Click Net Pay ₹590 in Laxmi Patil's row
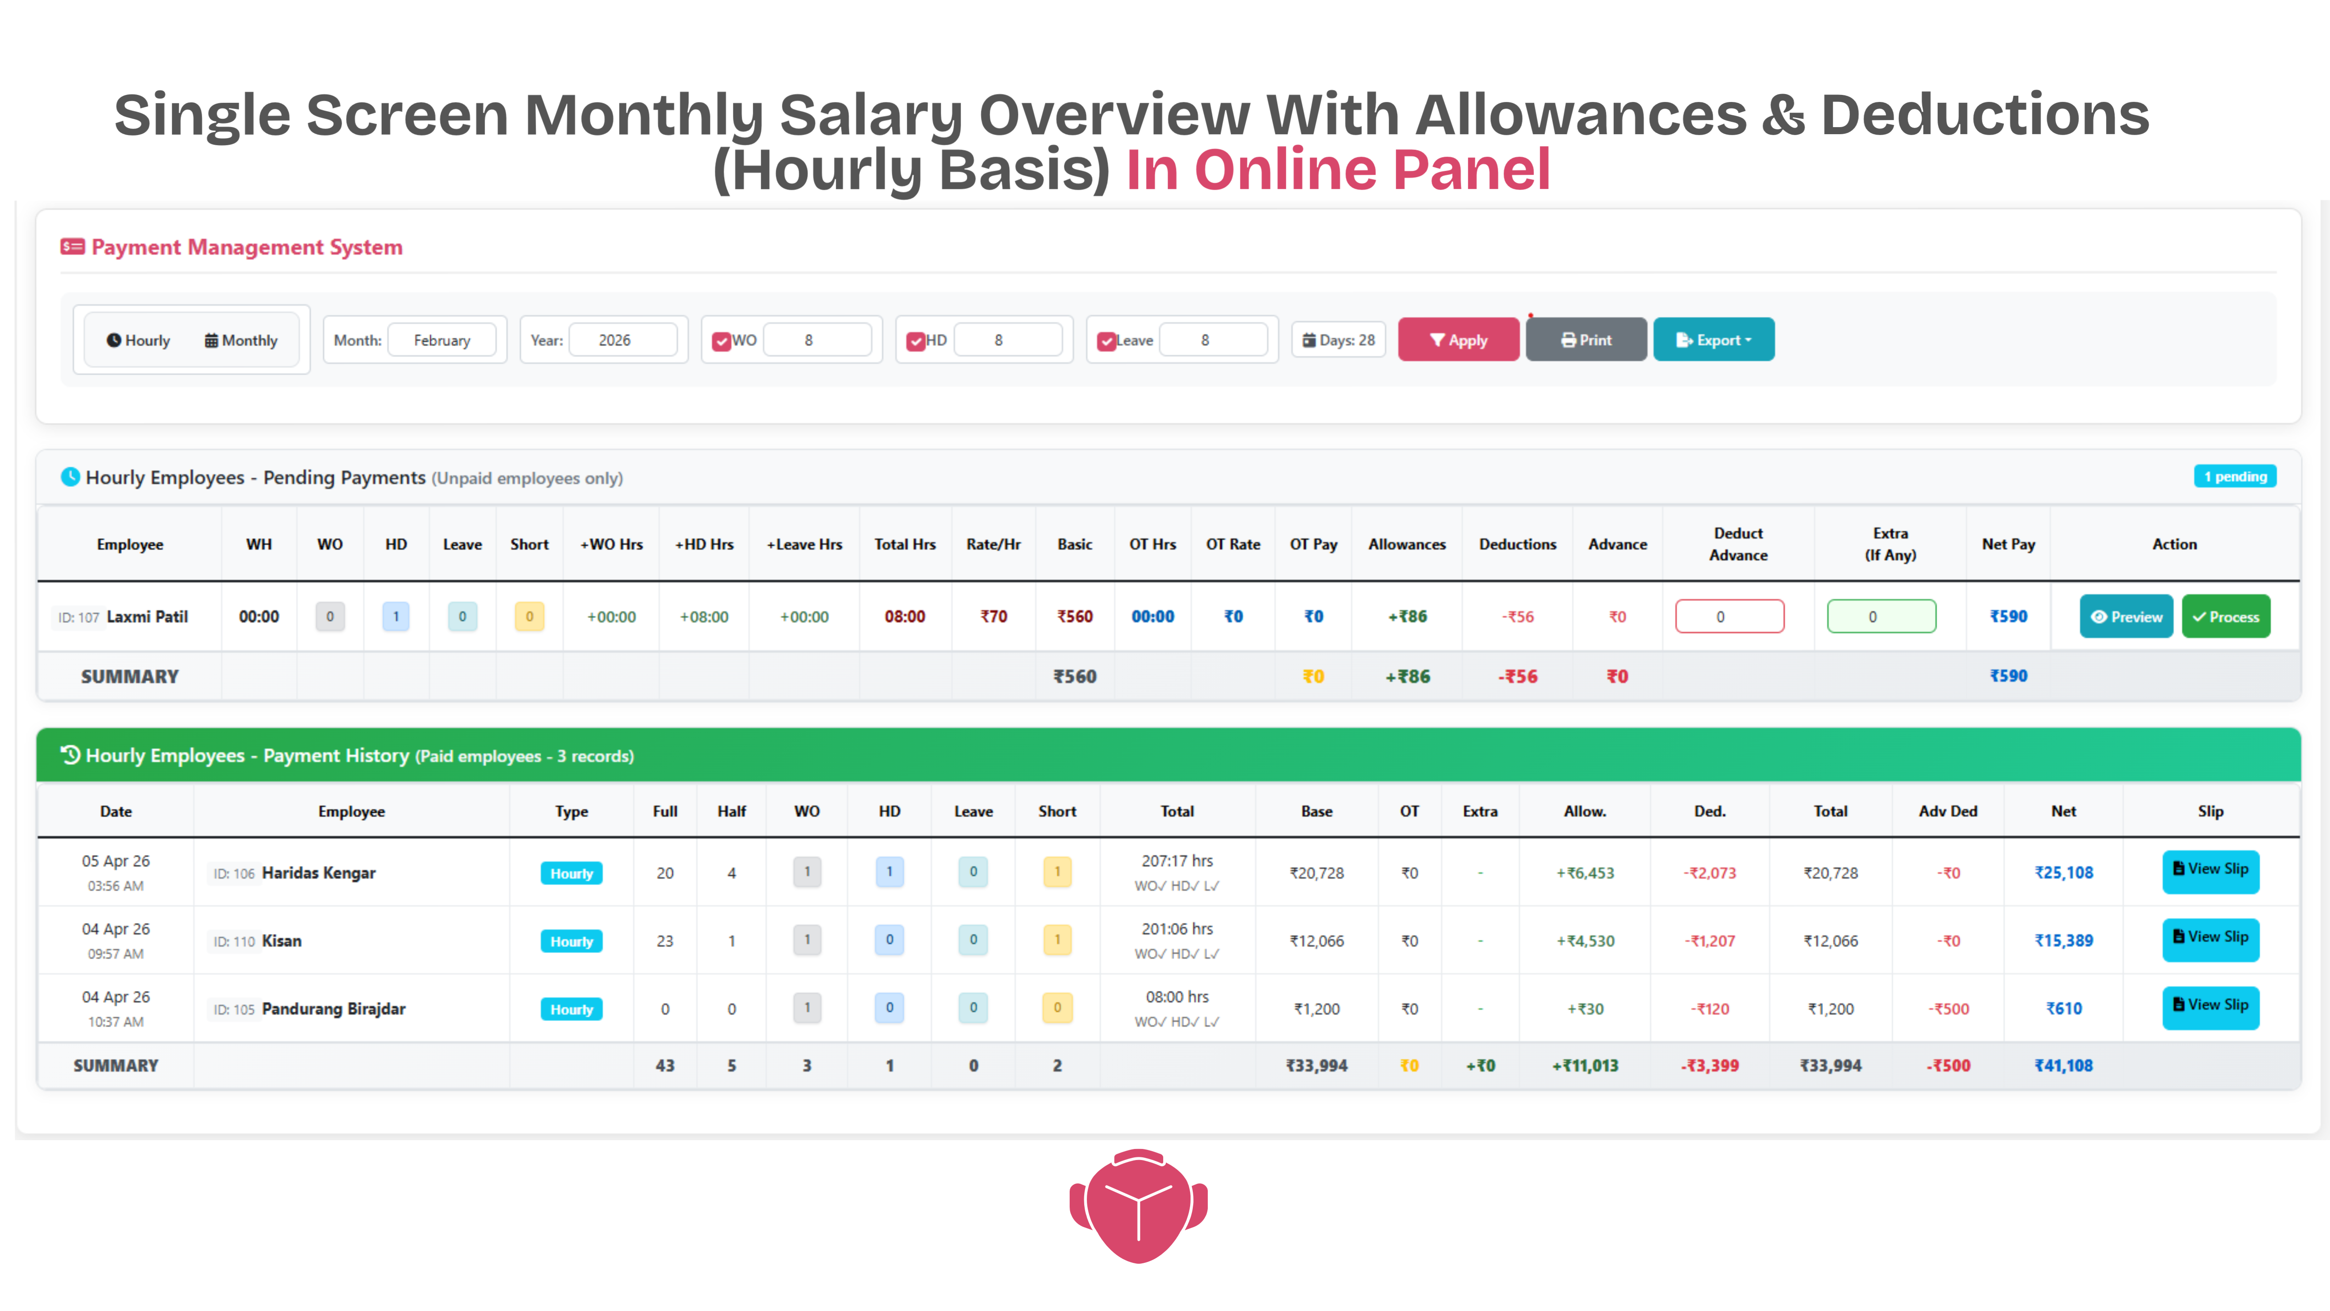Screen dimensions: 2330x1311 [x=2008, y=616]
